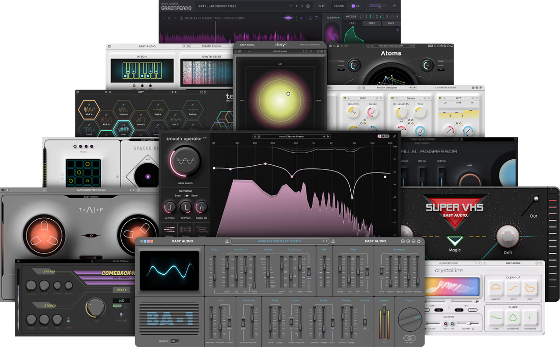Click the Atoms Chaos knob
Viewport: 560px width, 347px height.
point(354,65)
